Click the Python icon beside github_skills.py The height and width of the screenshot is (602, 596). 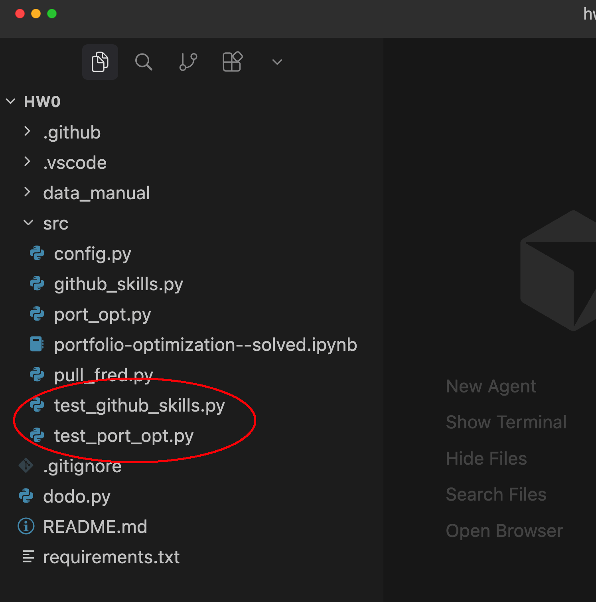point(37,284)
